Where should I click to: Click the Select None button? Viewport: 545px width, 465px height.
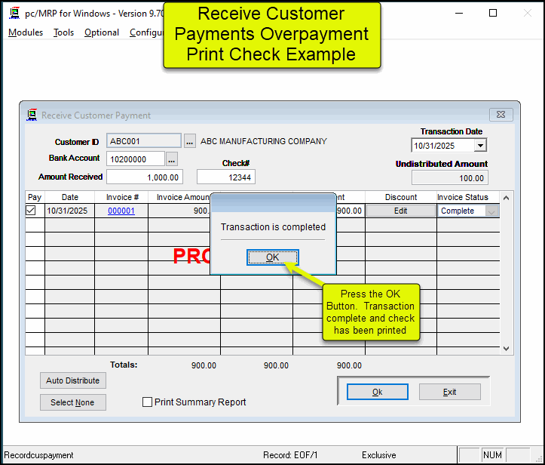[x=72, y=402]
